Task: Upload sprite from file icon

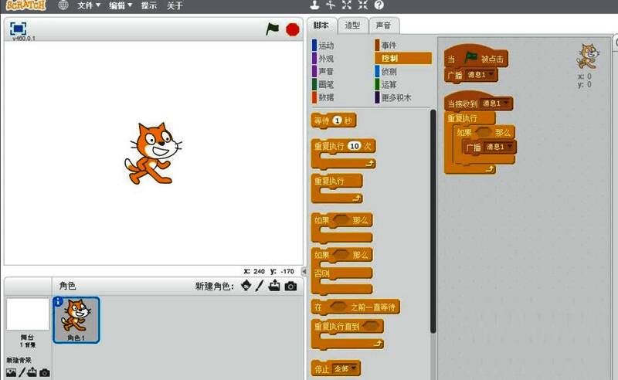Action: (x=274, y=286)
